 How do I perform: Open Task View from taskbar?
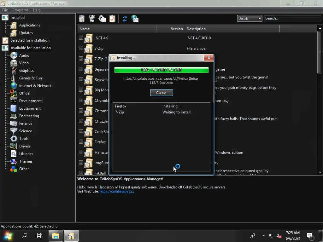click(x=39, y=236)
